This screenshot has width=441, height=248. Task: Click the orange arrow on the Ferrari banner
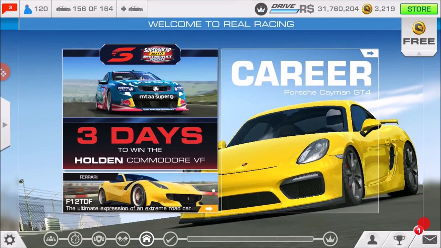click(x=209, y=208)
